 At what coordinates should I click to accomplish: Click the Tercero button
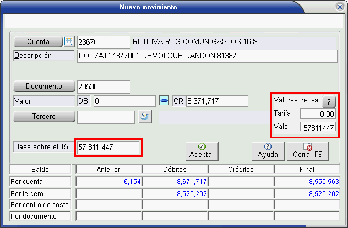44,117
